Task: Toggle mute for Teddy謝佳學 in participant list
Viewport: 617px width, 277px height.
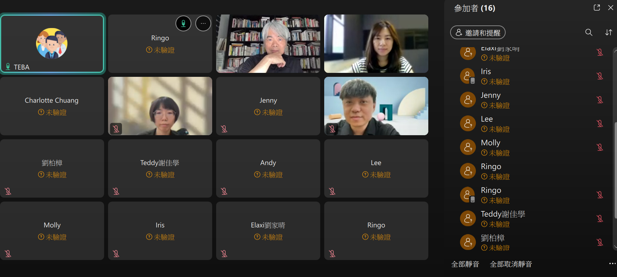Action: point(600,218)
